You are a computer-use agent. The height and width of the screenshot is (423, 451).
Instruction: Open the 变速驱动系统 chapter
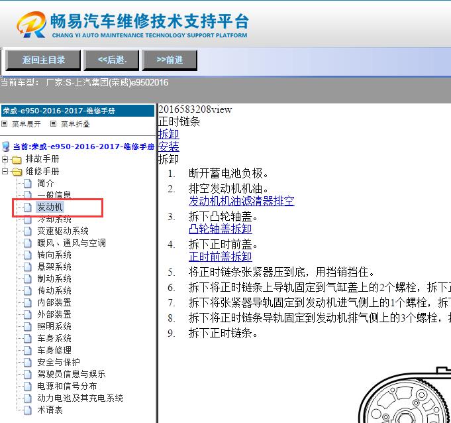coord(63,231)
